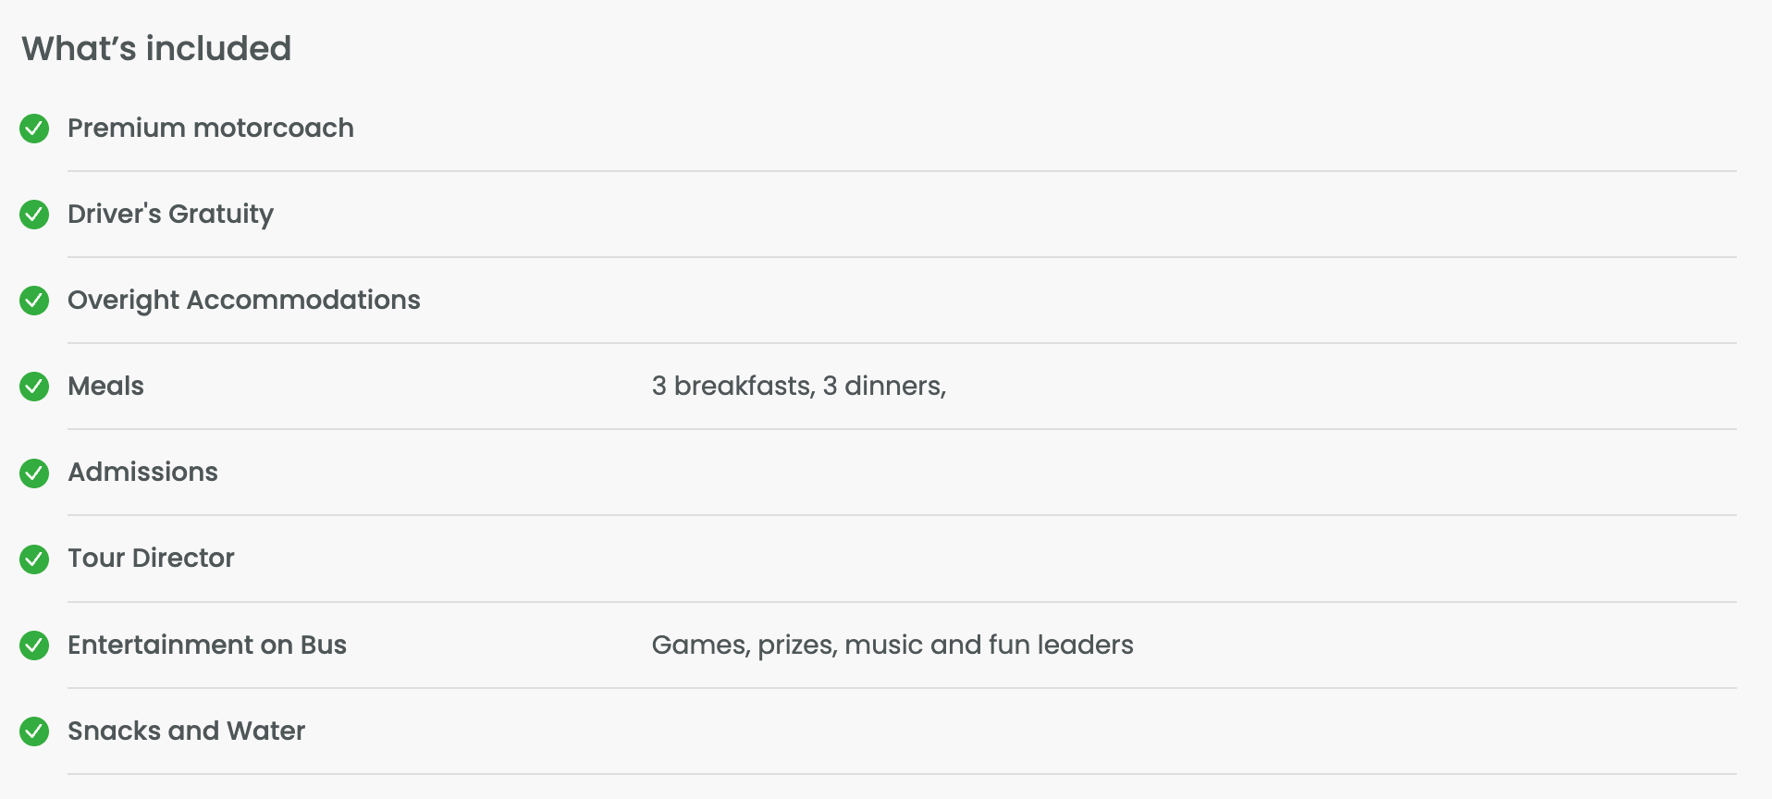Select the Overight Accommodations item
1772x799 pixels.
243,300
